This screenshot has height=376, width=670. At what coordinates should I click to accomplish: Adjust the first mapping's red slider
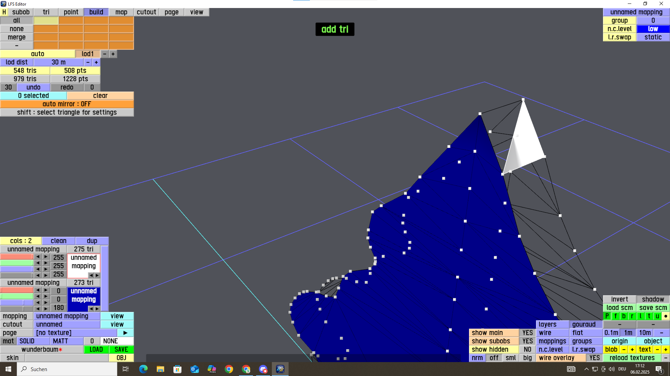(17, 257)
